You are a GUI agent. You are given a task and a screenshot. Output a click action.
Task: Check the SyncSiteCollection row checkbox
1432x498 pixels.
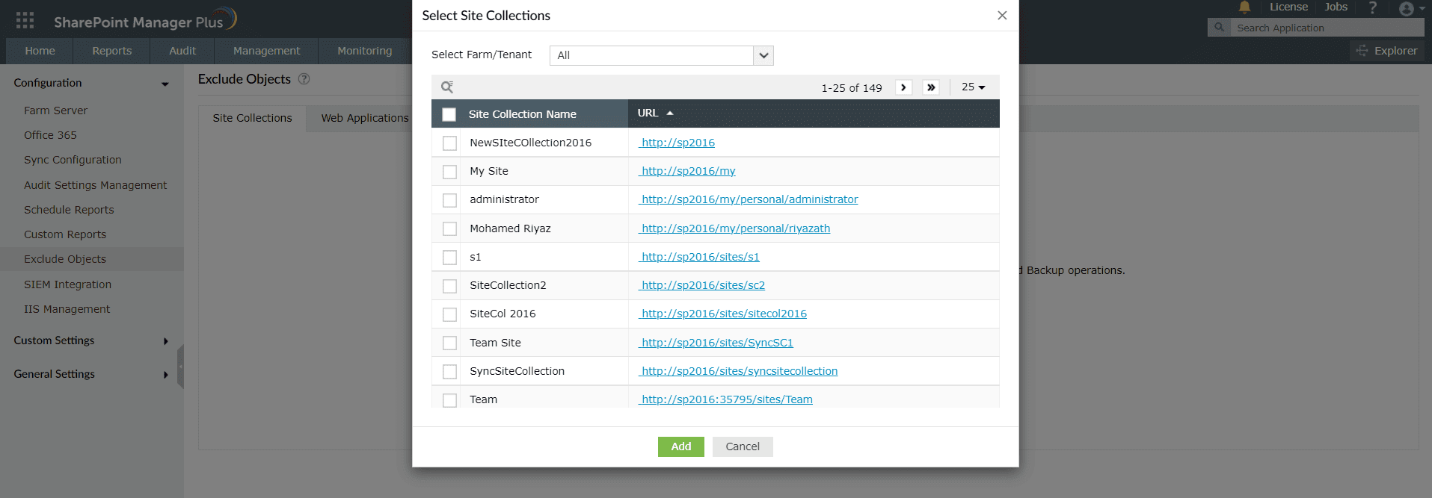[449, 371]
